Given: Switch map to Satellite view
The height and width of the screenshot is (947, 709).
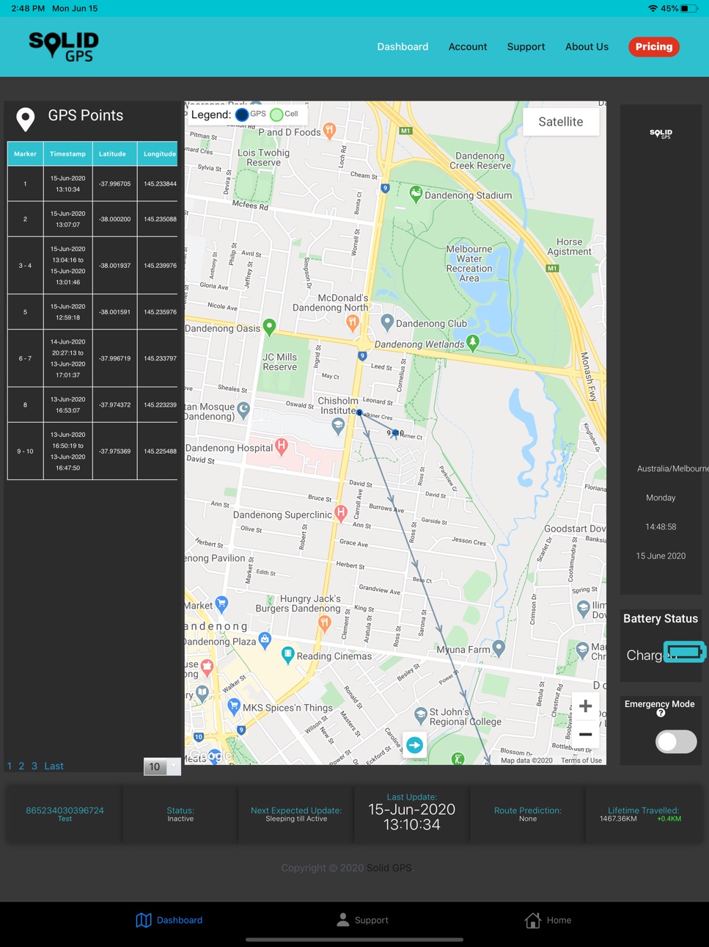Looking at the screenshot, I should pyautogui.click(x=561, y=122).
